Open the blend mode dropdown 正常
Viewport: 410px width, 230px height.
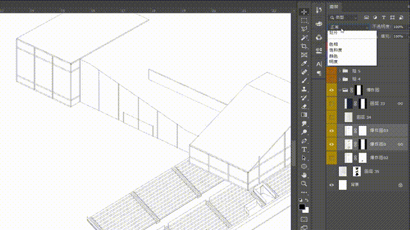tap(348, 27)
